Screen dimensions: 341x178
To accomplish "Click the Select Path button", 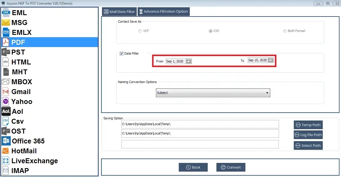I will point(308,145).
